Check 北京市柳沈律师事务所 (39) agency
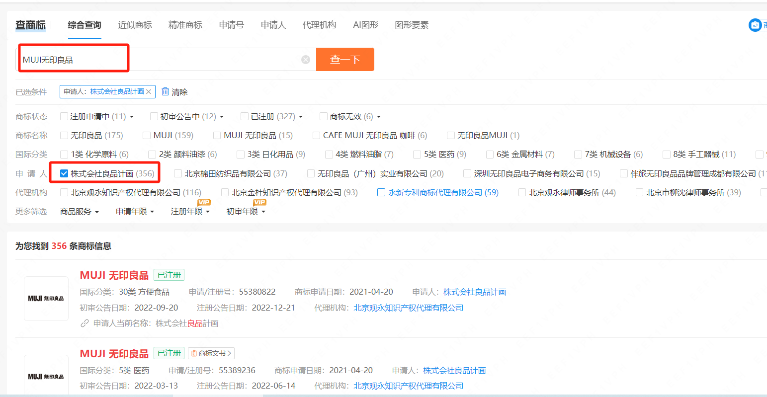Screen dimensions: 767x397 point(639,192)
